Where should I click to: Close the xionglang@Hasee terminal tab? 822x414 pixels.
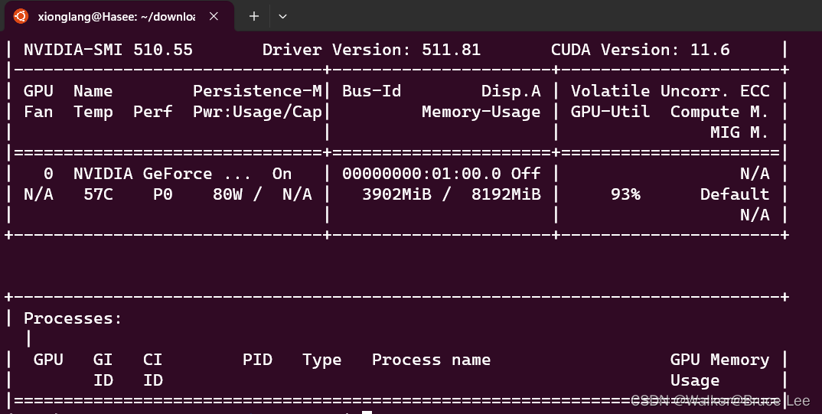(214, 16)
